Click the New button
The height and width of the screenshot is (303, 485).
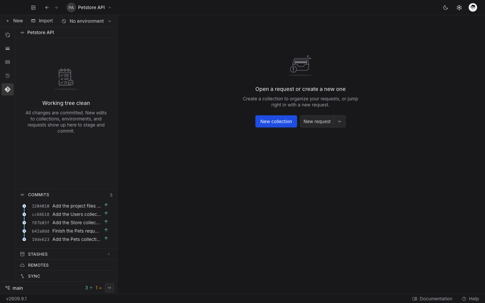pyautogui.click(x=14, y=21)
